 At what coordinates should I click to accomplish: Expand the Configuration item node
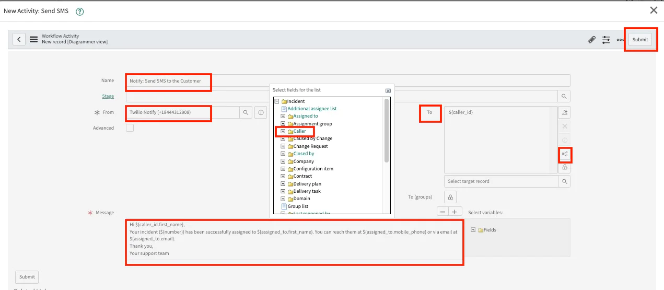coord(283,169)
